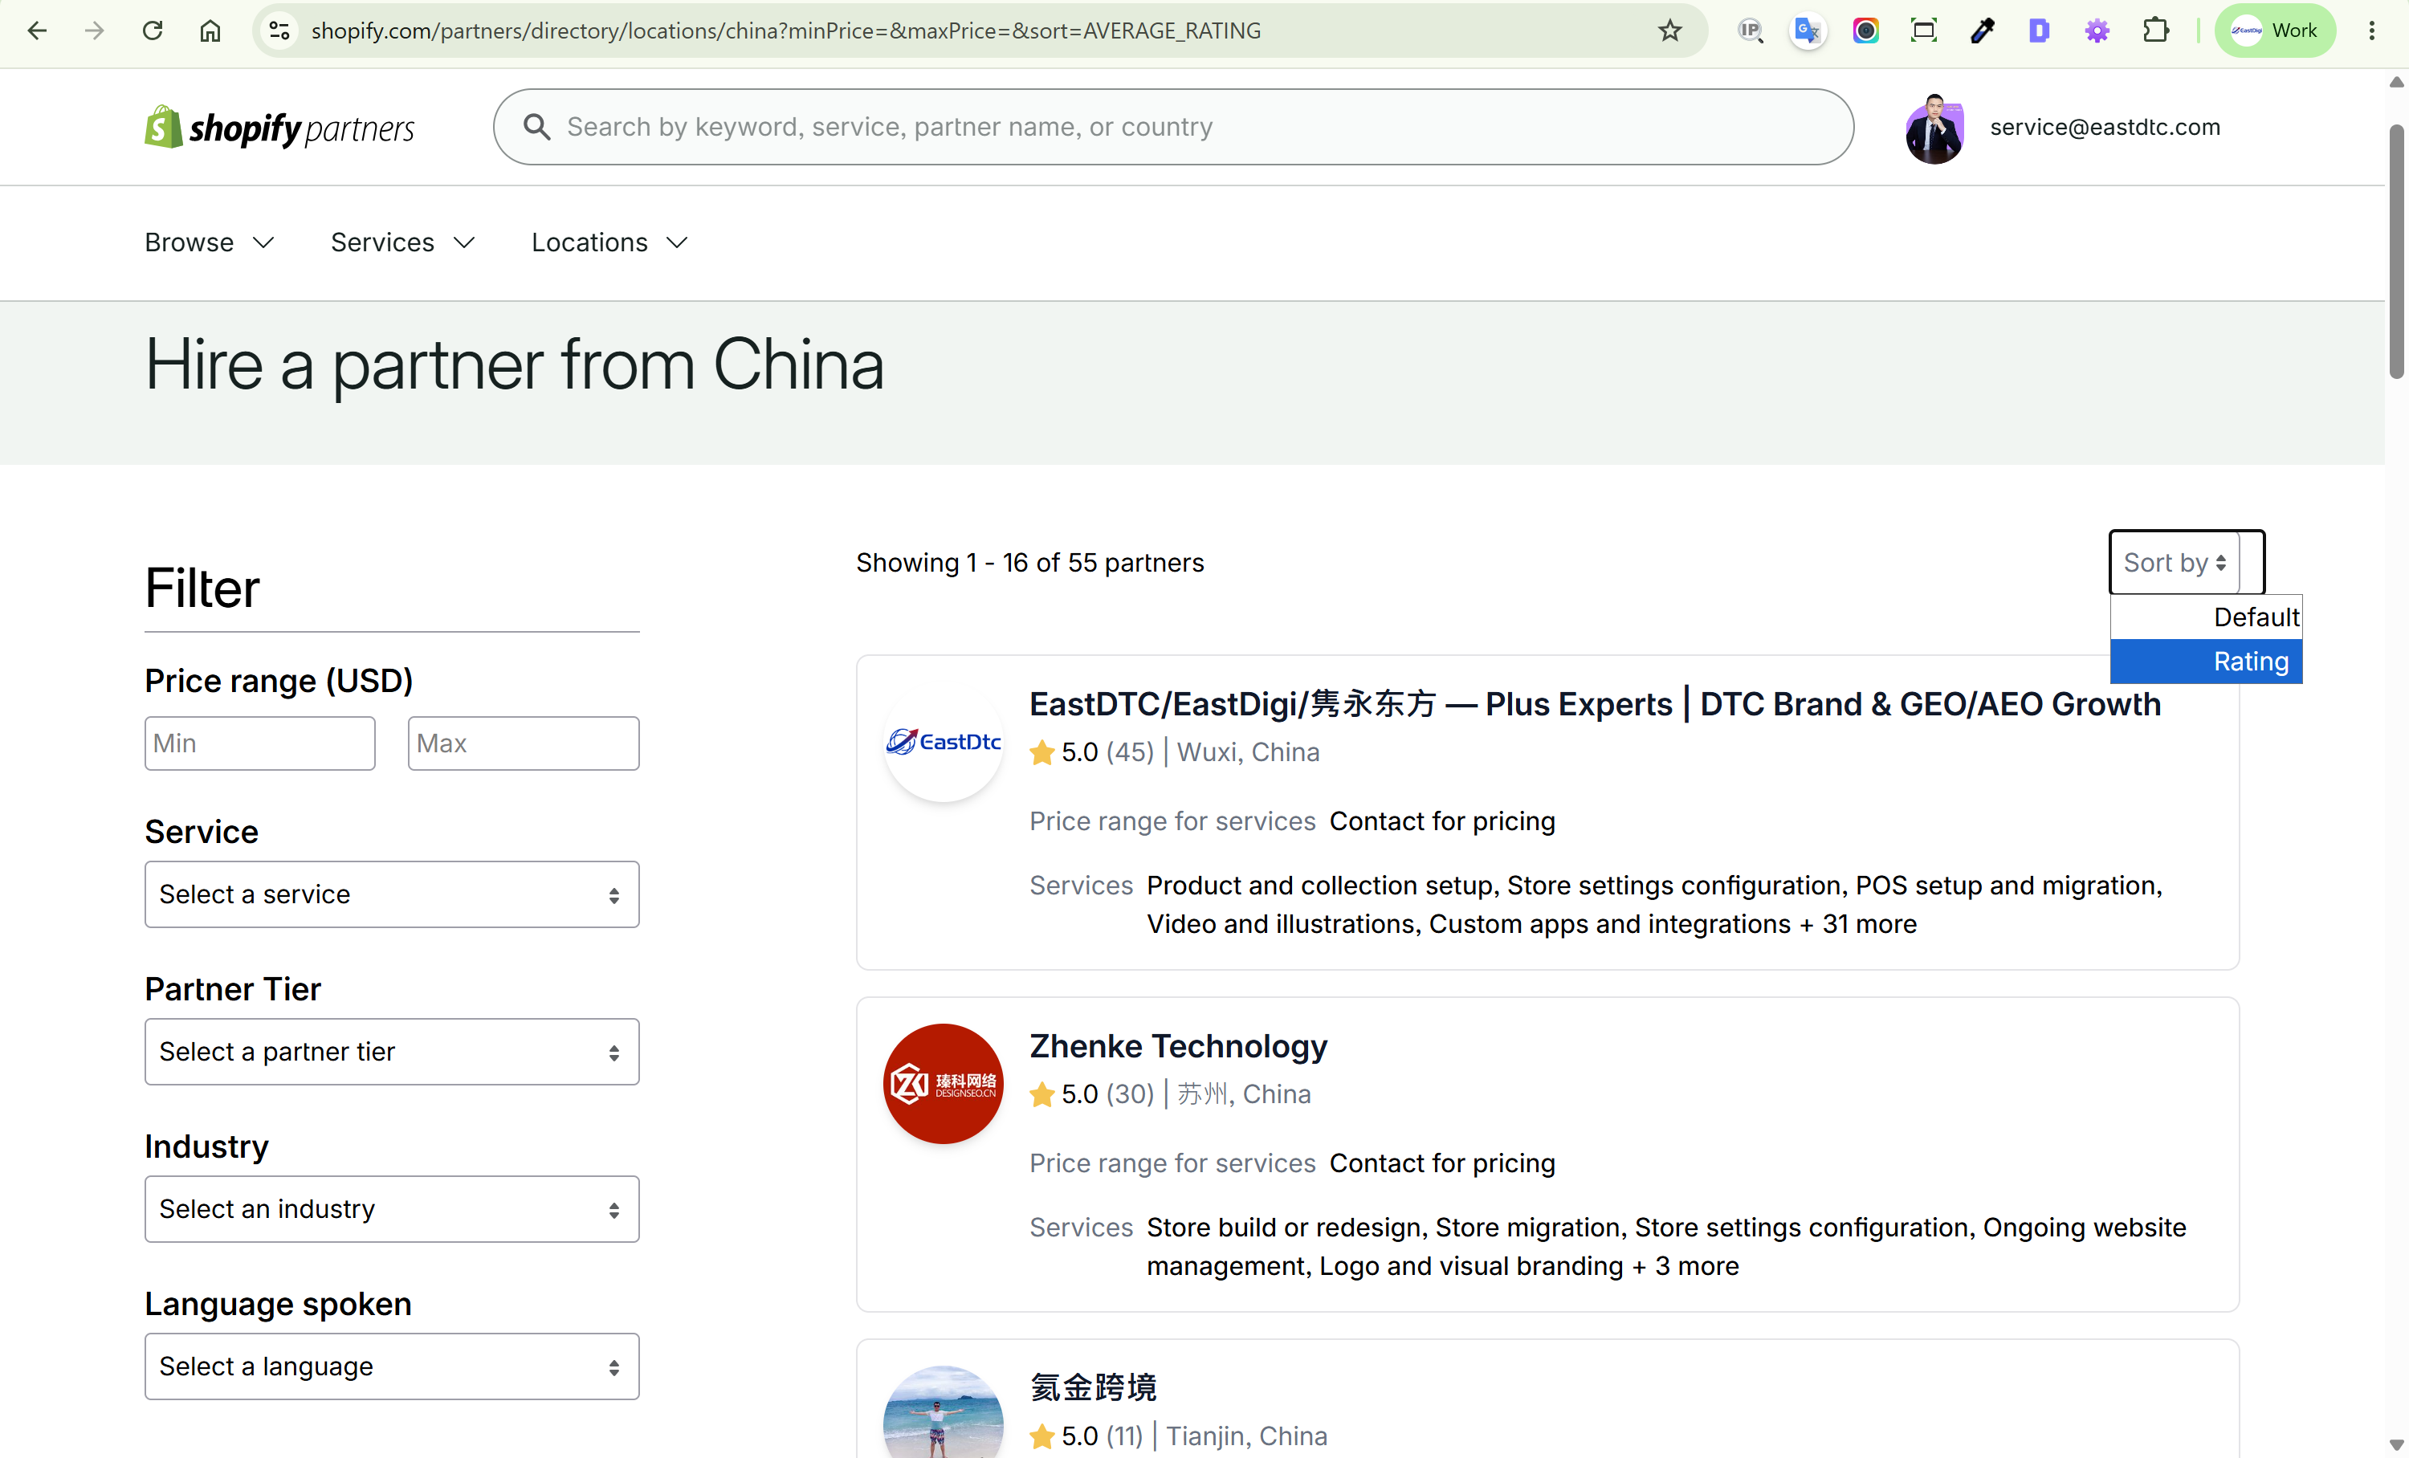
Task: Click the scrollbar down arrow
Action: (x=2396, y=1444)
